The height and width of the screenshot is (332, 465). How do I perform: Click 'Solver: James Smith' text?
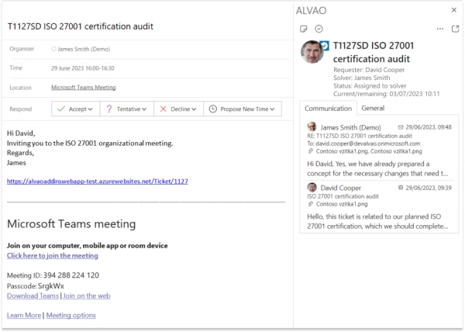point(361,78)
